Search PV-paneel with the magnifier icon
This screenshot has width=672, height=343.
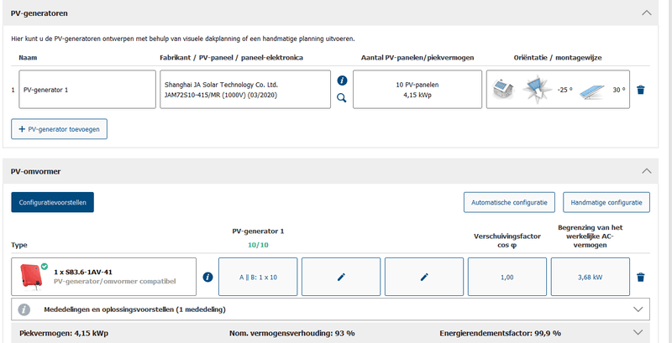coord(342,98)
